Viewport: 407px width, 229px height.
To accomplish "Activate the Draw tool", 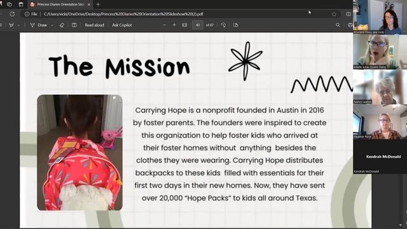I will (38, 25).
